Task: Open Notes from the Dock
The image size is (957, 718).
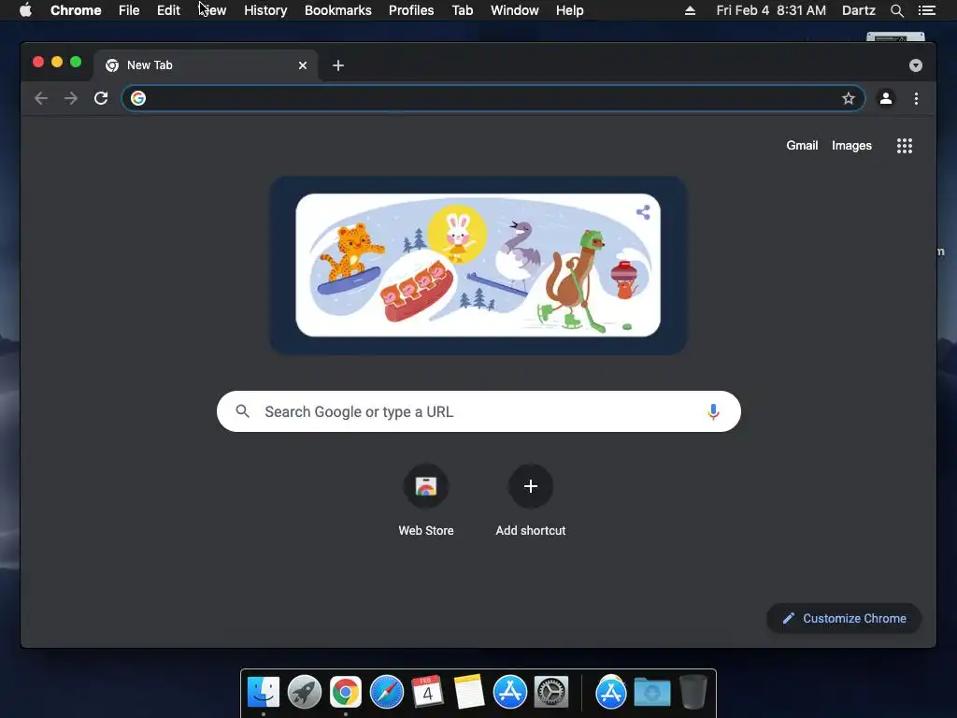Action: click(x=469, y=692)
